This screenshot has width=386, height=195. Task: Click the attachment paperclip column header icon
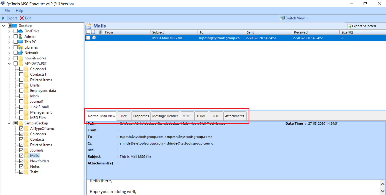(100, 32)
